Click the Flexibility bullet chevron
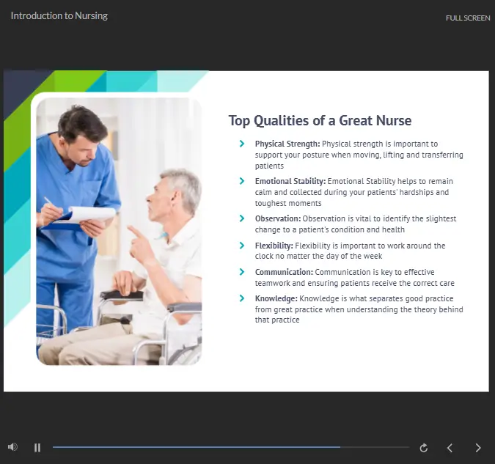495x464 pixels. [x=242, y=246]
